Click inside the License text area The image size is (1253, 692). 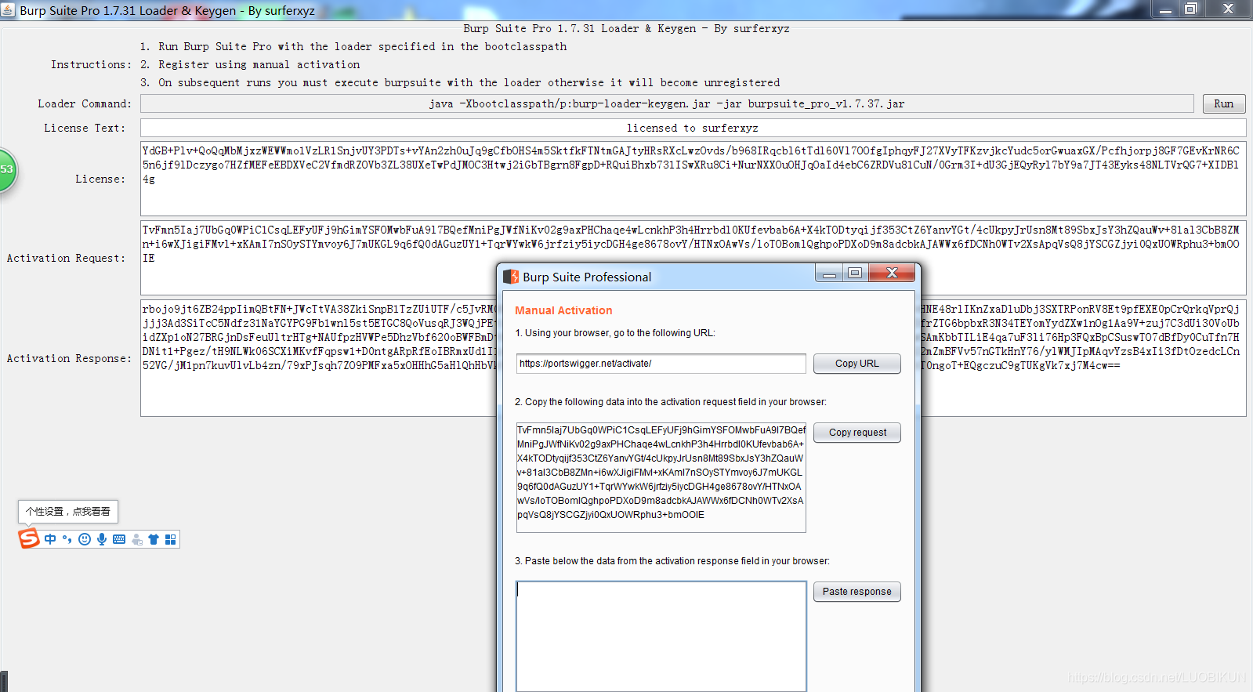coord(693,179)
